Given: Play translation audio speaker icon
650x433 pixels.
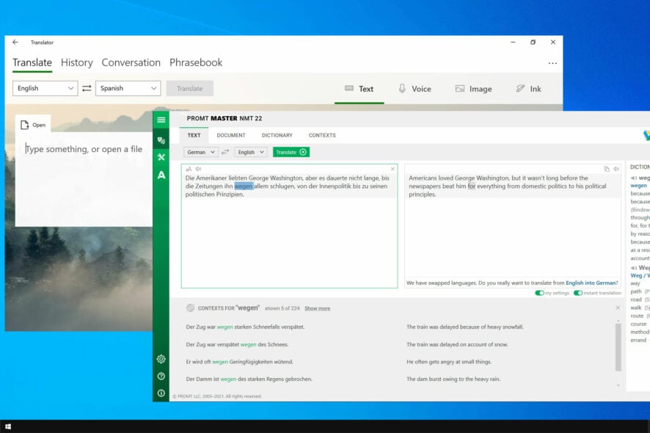Looking at the screenshot, I should (616, 169).
